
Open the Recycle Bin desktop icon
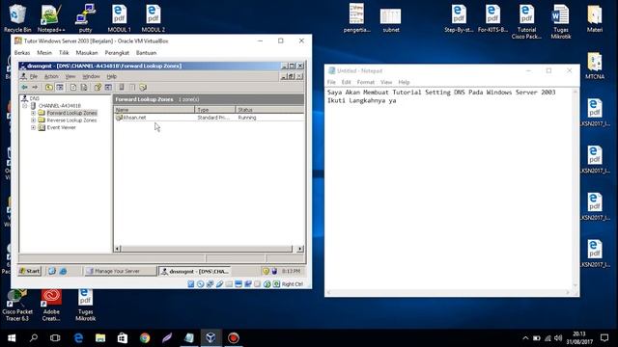[17, 18]
